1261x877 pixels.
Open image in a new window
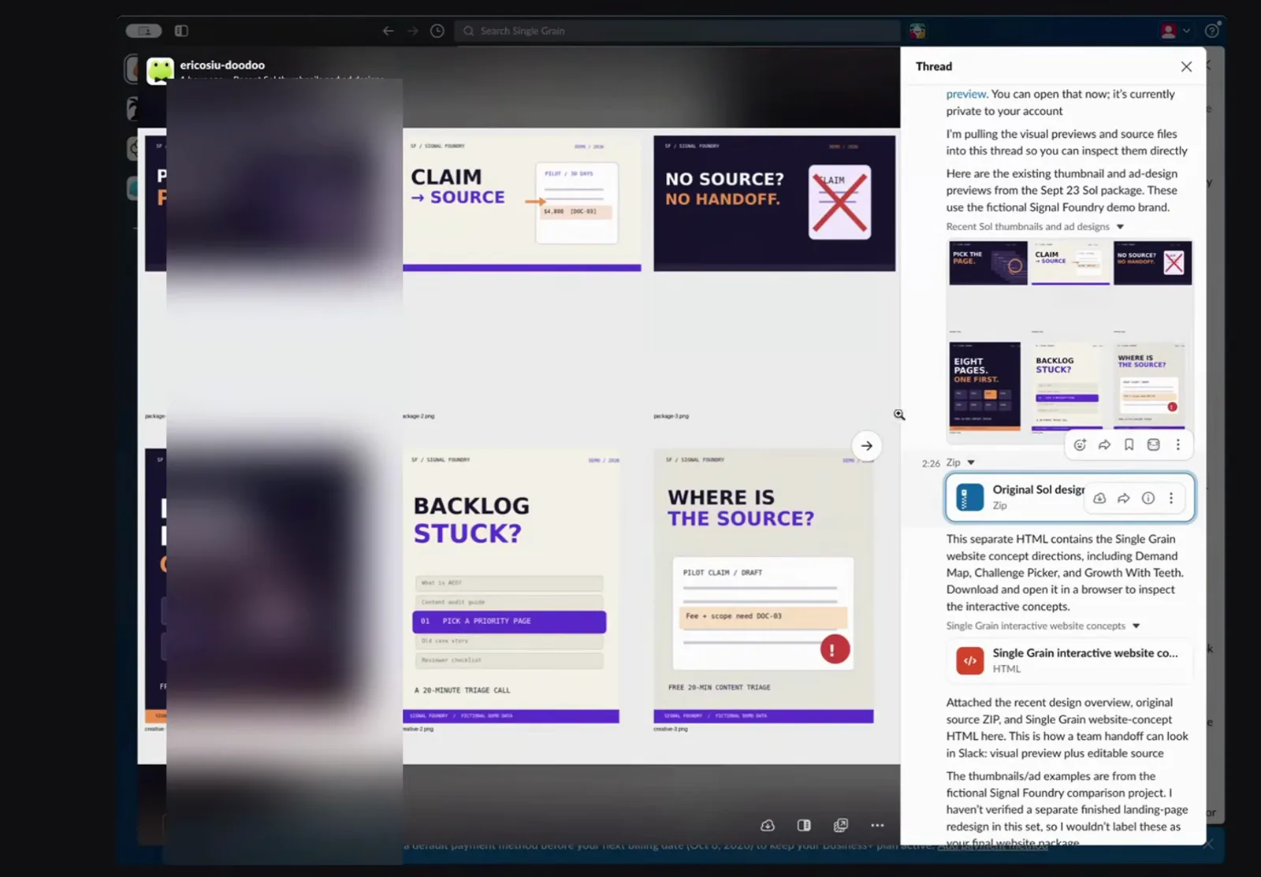coord(841,825)
